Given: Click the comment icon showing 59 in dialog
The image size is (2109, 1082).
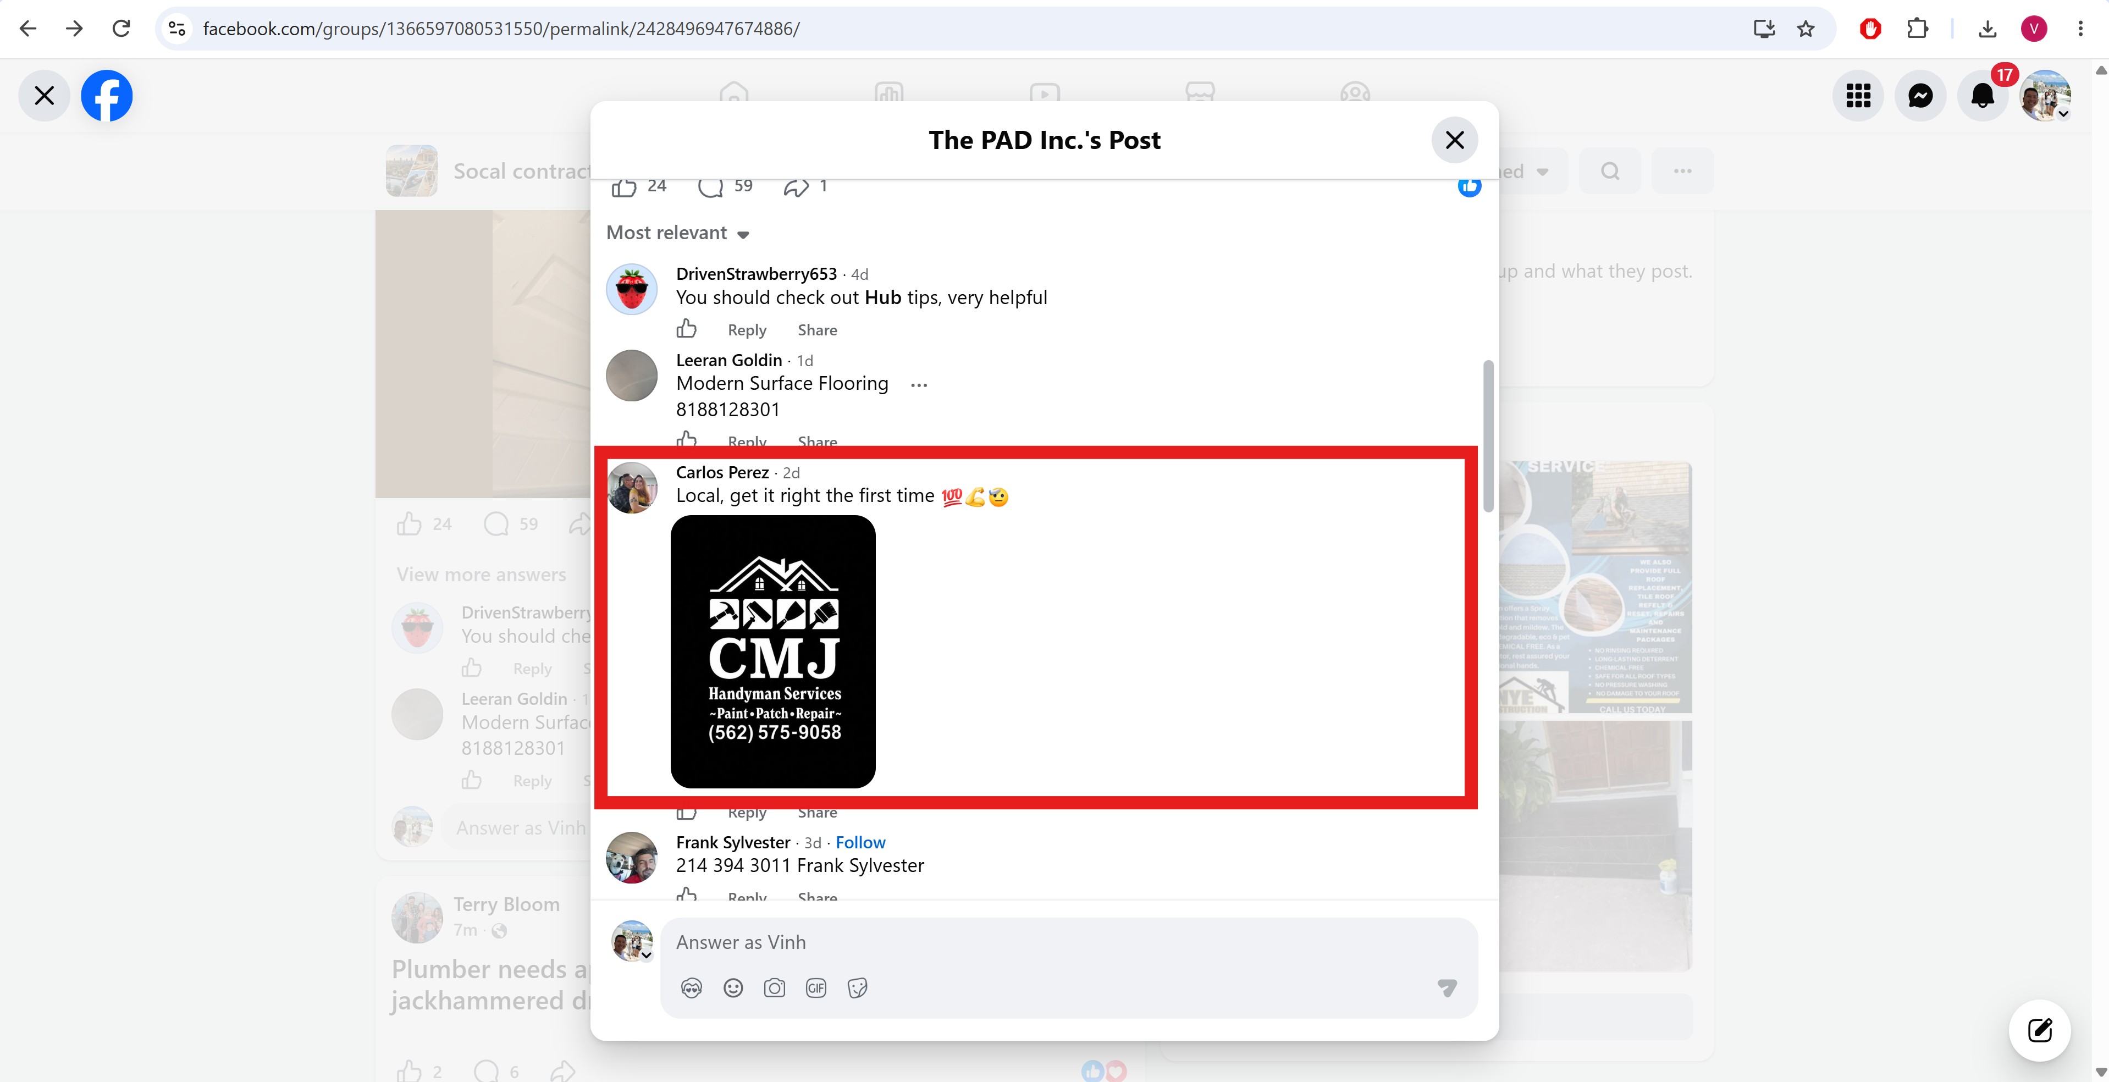Looking at the screenshot, I should [711, 187].
